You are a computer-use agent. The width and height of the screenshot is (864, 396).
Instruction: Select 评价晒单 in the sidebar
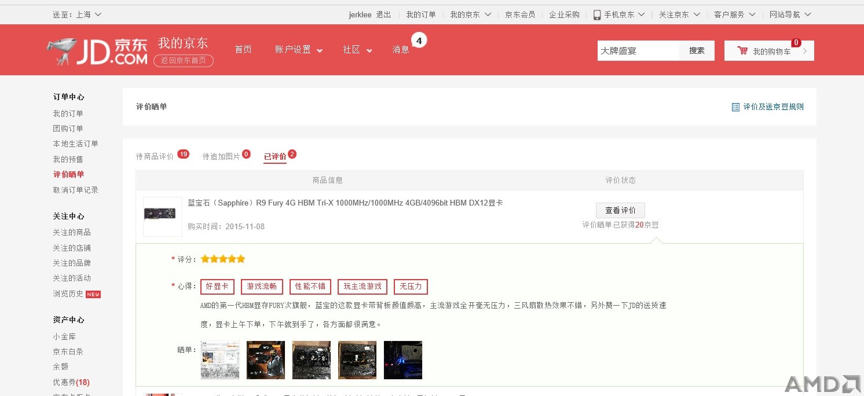[68, 174]
